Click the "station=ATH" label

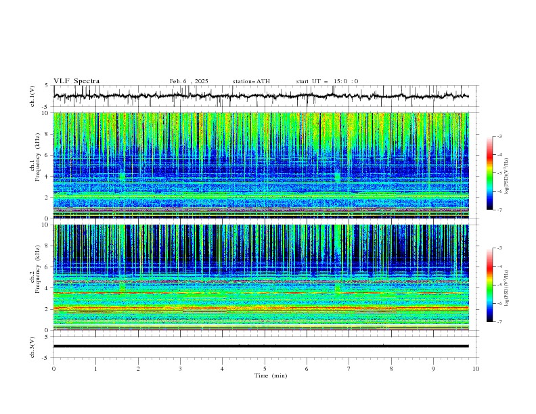[x=251, y=81]
